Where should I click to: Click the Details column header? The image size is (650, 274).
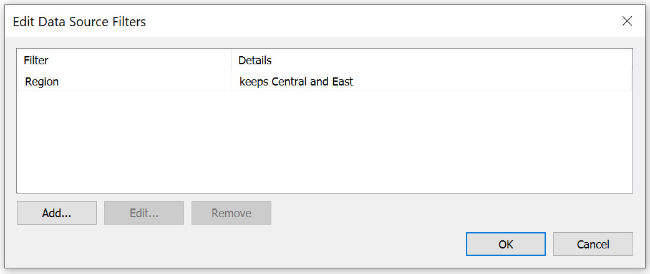432,61
